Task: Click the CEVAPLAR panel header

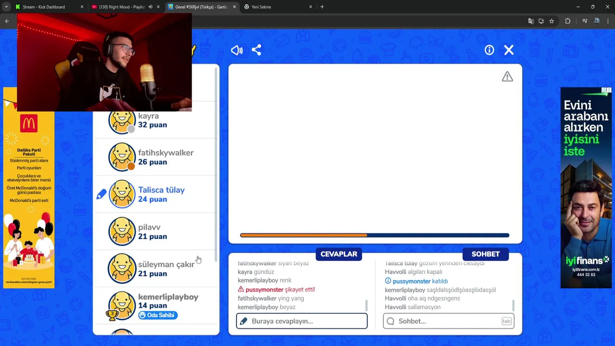Action: [x=339, y=254]
